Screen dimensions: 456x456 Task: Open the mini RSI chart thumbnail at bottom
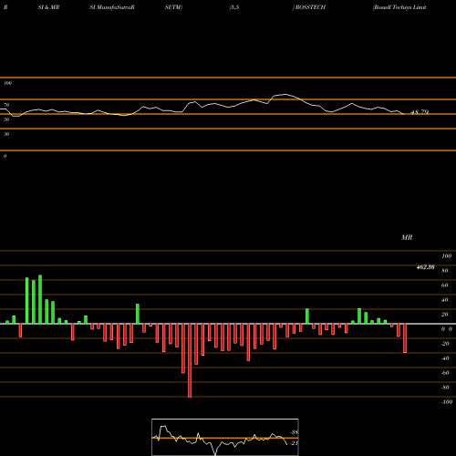click(225, 437)
